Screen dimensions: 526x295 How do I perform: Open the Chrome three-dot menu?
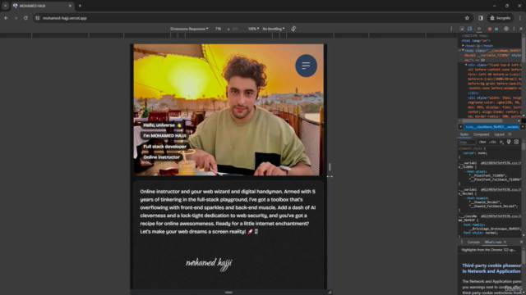coord(520,18)
